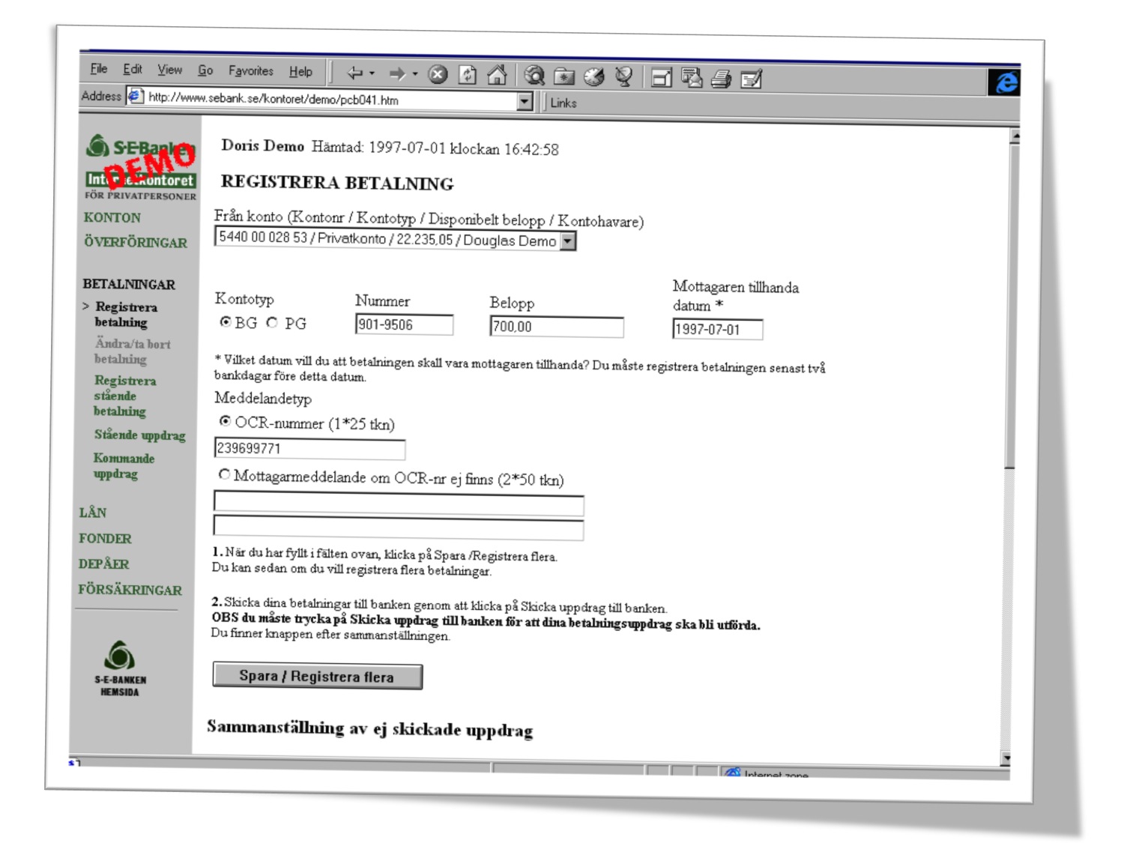Open the Kommande uppdrag sidebar link

(124, 465)
